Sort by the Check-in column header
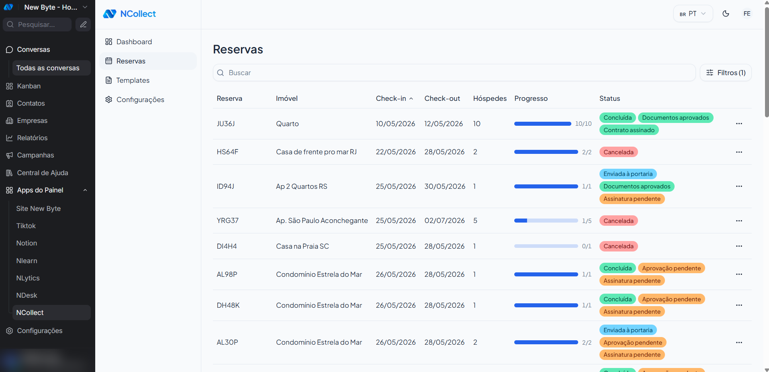The height and width of the screenshot is (372, 769). point(394,98)
